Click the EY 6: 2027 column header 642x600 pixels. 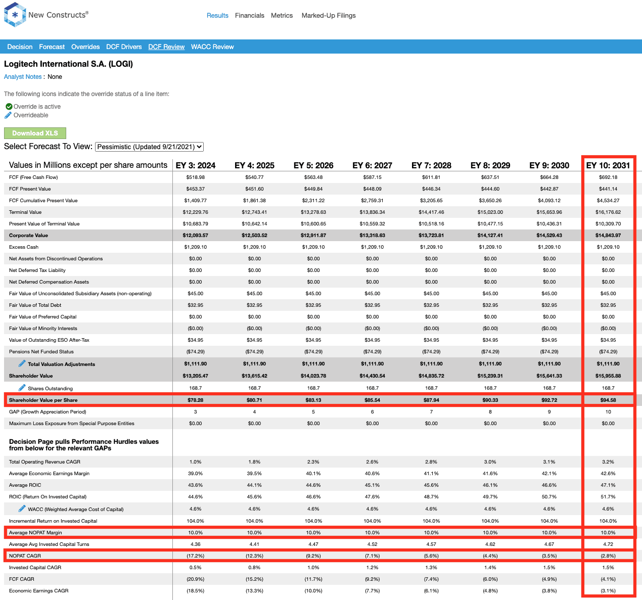click(373, 165)
